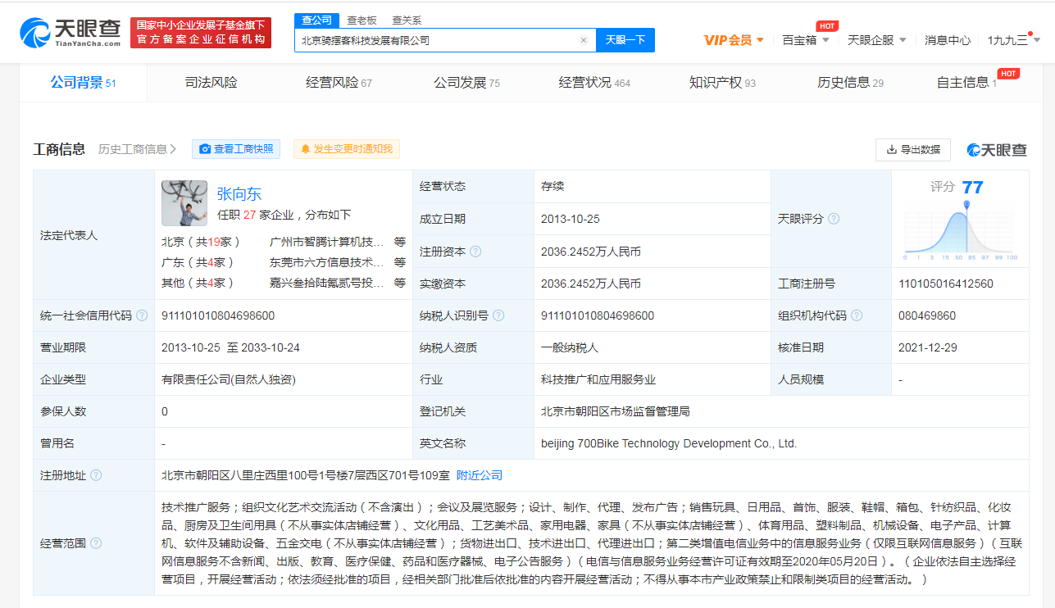
Task: Switch to 公司发展 tab
Action: click(x=467, y=82)
